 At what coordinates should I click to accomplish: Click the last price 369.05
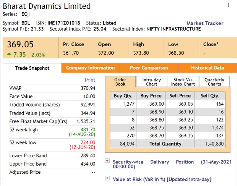[20, 44]
